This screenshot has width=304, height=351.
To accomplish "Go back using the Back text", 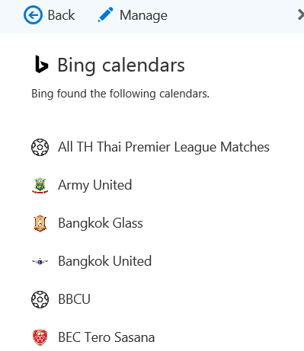I will 61,15.
